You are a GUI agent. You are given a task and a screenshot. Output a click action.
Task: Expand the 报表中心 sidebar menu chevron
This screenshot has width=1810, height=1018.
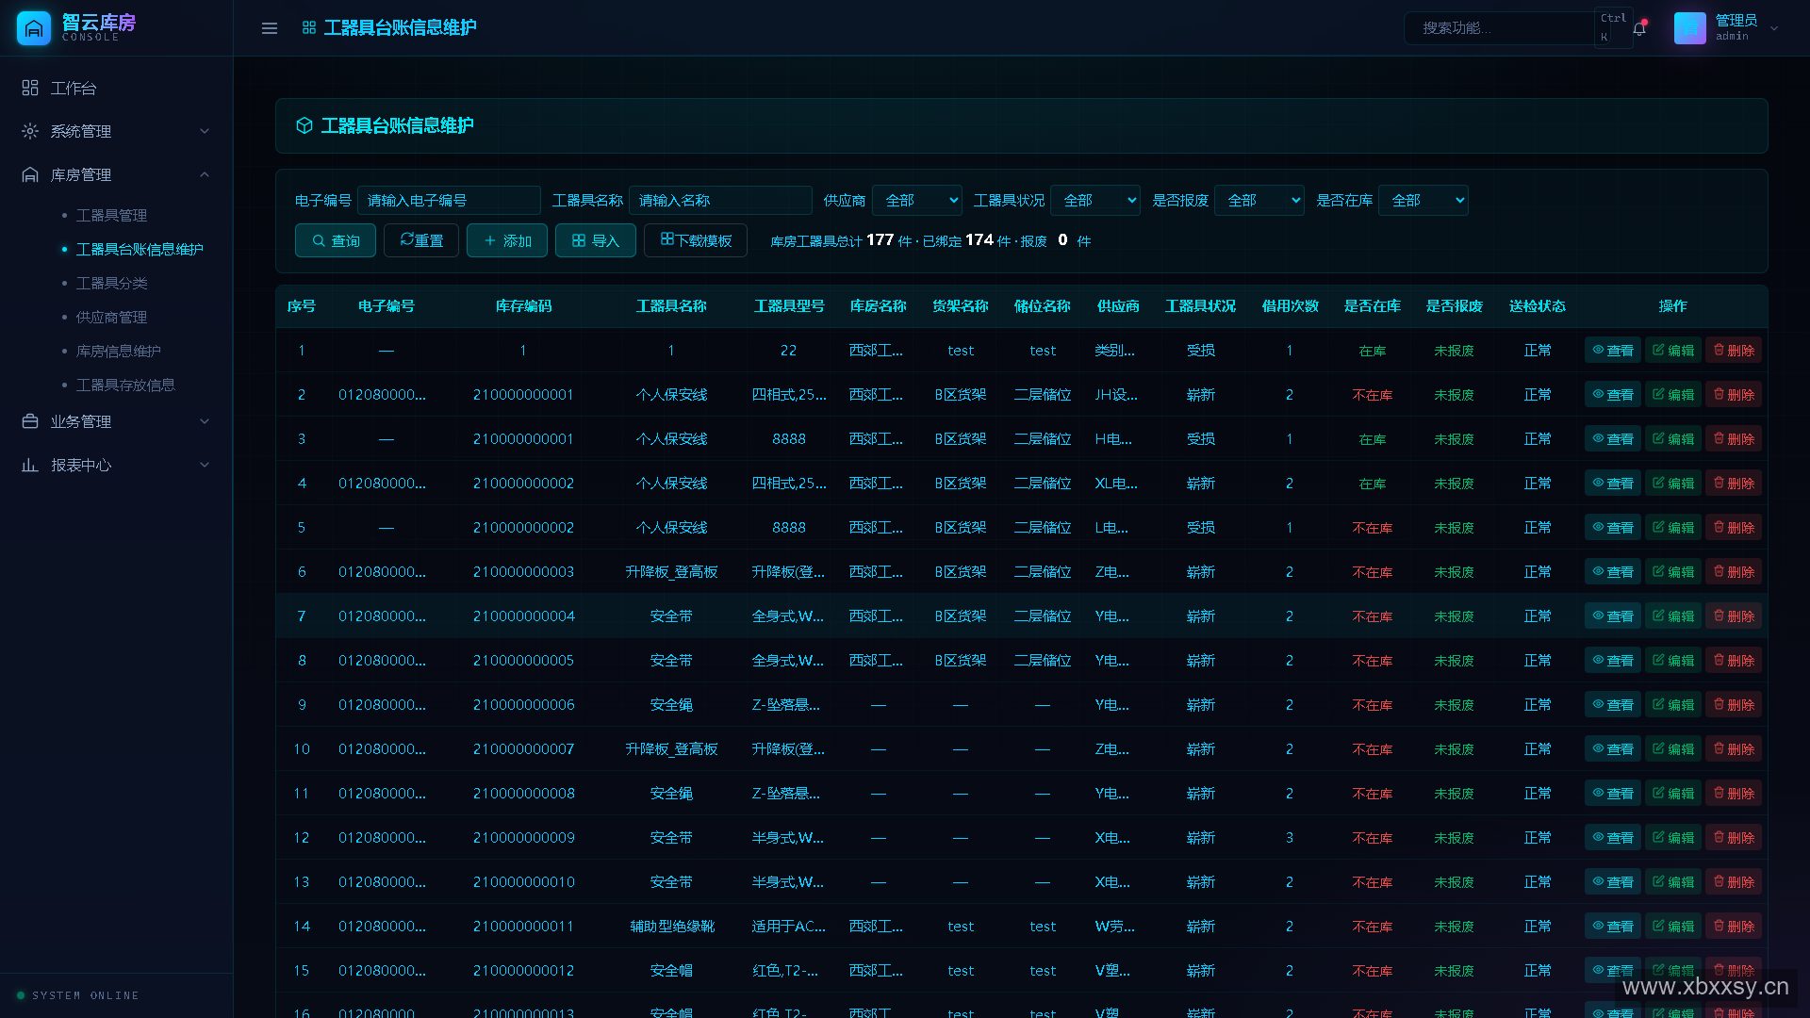click(x=205, y=465)
